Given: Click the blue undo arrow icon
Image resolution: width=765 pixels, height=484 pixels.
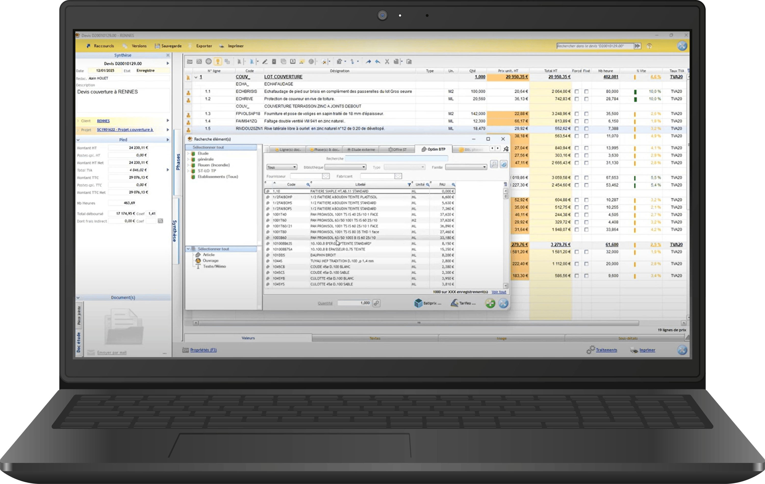Looking at the screenshot, I should coord(377,62).
